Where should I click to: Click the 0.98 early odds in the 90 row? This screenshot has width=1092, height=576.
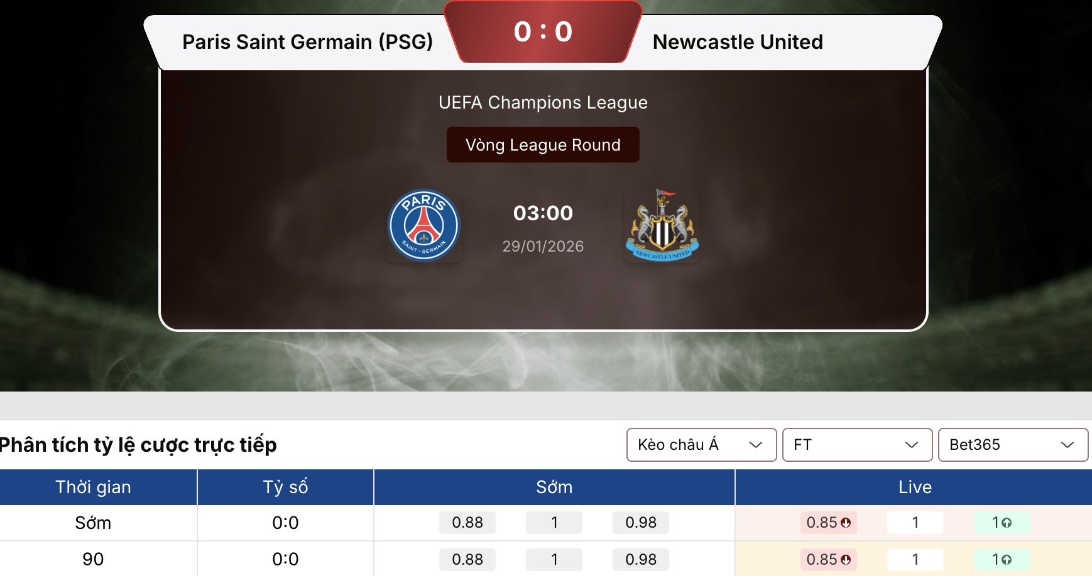coord(641,560)
